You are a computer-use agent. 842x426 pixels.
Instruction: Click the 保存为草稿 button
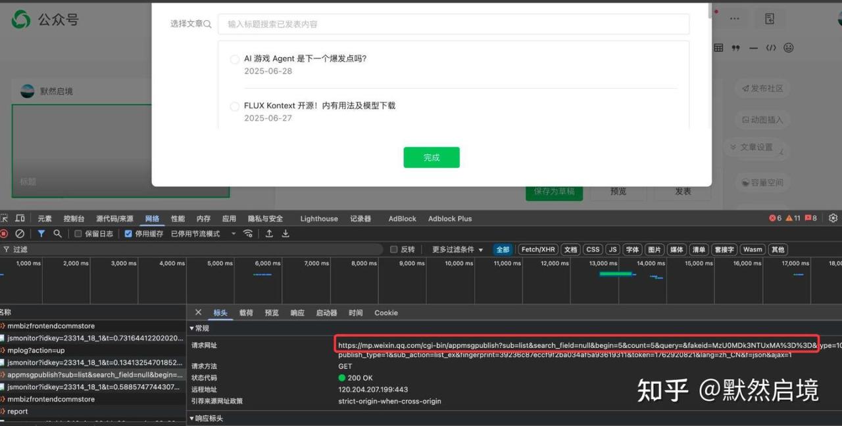click(554, 191)
